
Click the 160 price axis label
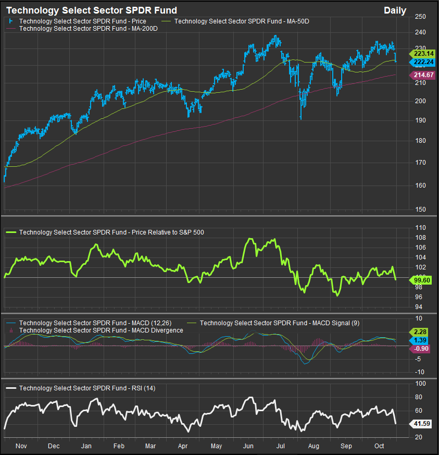(420, 185)
